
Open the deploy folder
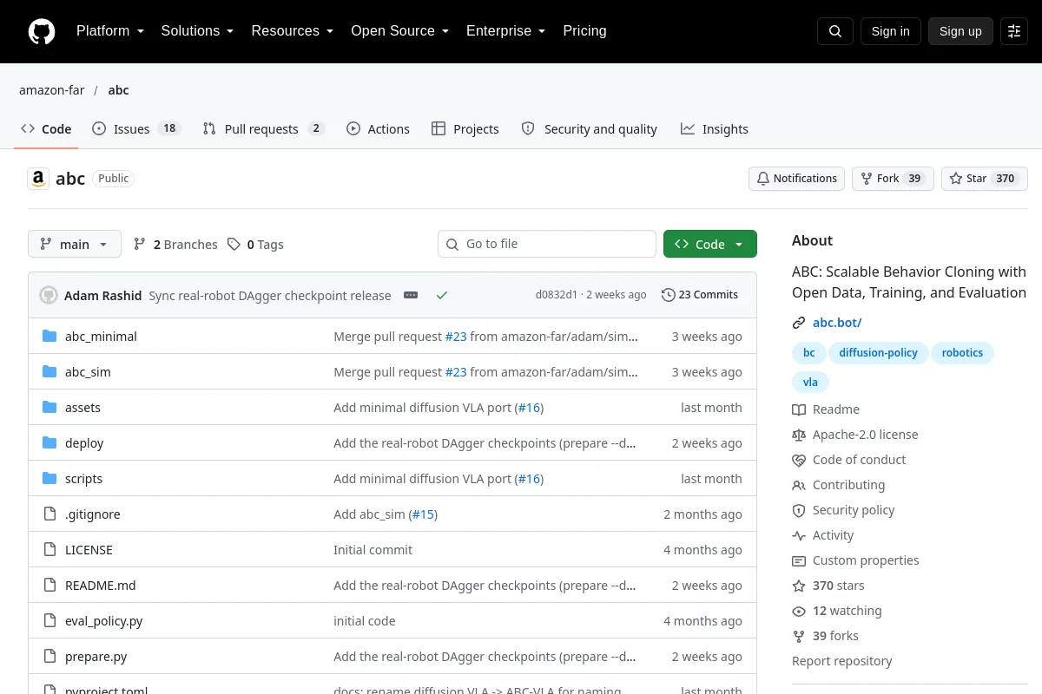point(84,443)
